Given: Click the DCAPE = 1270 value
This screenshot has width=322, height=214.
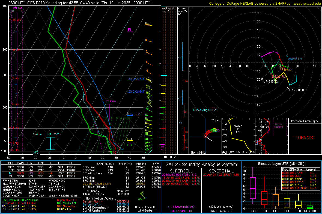Looking at the screenshot, I should click(x=12, y=193).
